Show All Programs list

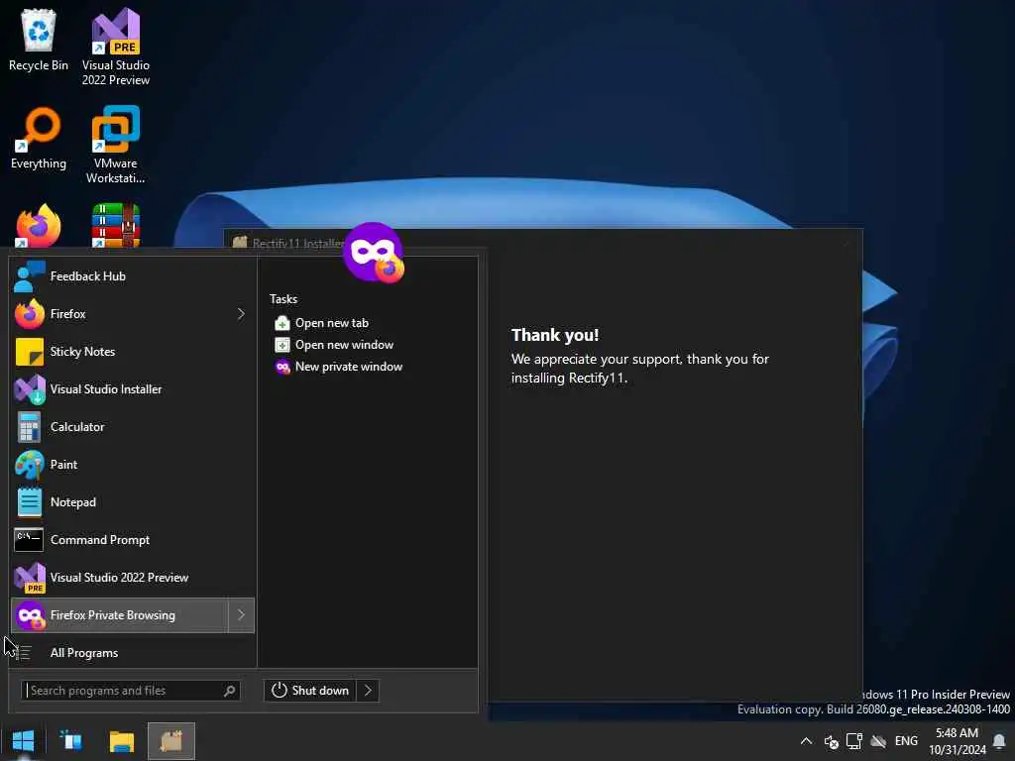[x=133, y=652]
